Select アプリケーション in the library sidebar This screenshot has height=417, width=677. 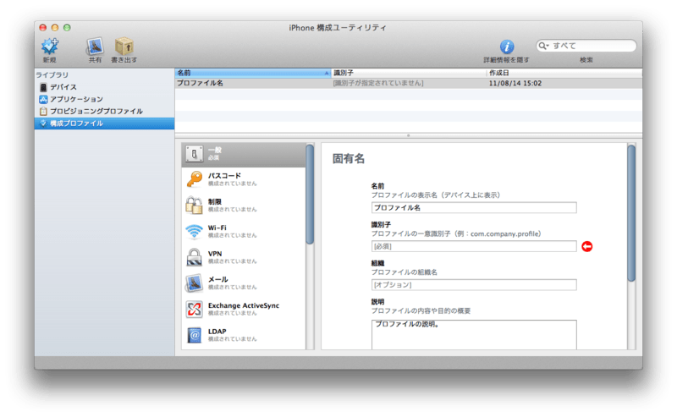click(x=75, y=99)
